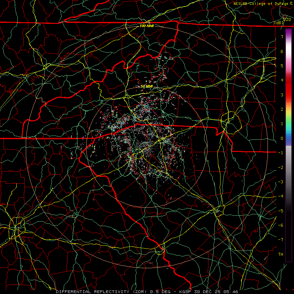Select the "[dB]" unit label
Viewport: 294px width, 294px height.
pyautogui.click(x=279, y=23)
